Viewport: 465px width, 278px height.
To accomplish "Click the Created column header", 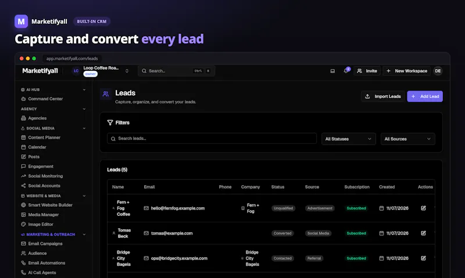I will (387, 187).
